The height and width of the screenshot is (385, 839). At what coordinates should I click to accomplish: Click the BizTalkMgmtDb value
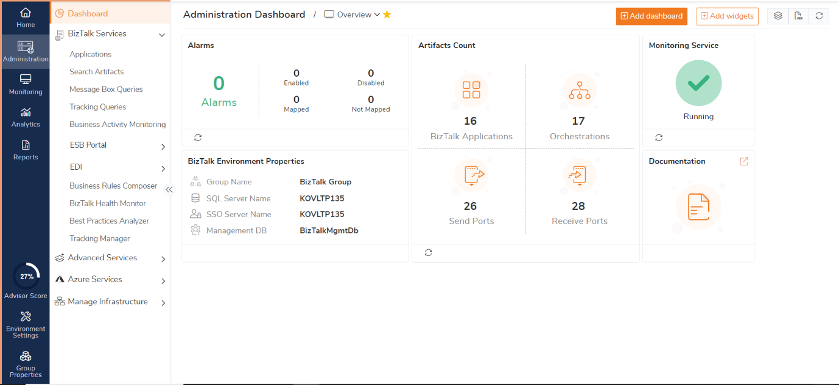pyautogui.click(x=329, y=231)
